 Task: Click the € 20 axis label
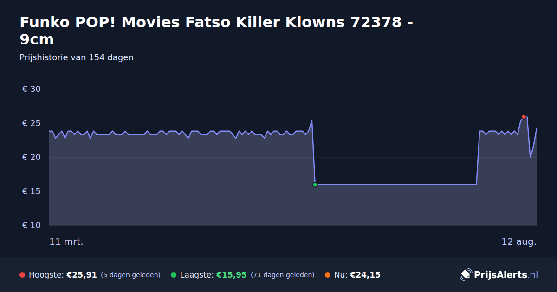point(32,157)
